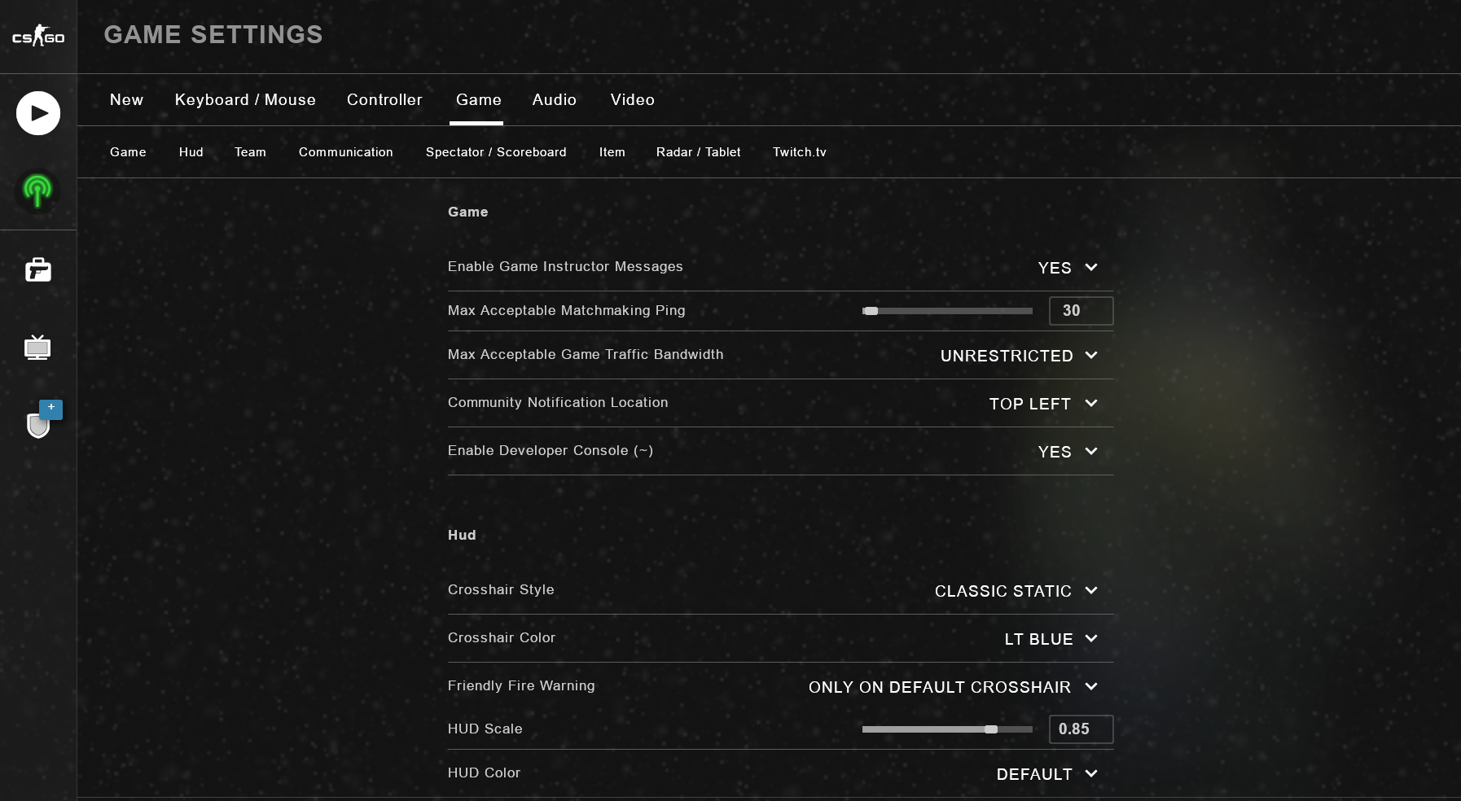The image size is (1461, 801).
Task: Click the Max Acceptable Matchmaking Ping slider
Action: pyautogui.click(x=947, y=311)
